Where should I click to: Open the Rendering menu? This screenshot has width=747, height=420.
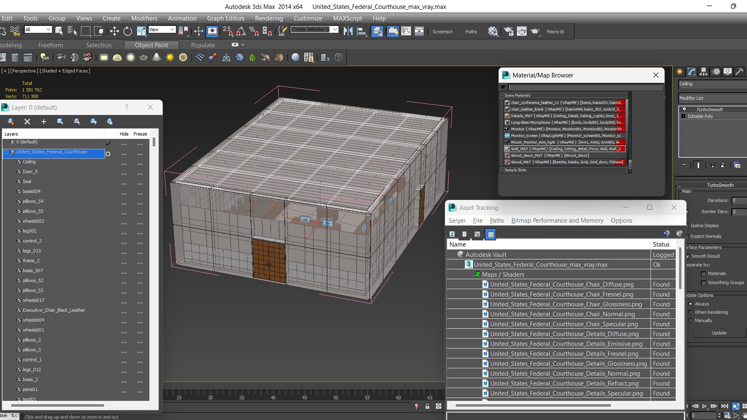pyautogui.click(x=268, y=18)
